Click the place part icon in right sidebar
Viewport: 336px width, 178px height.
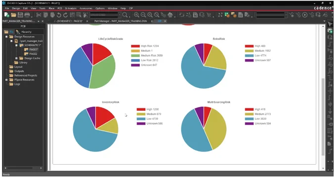tap(330, 31)
